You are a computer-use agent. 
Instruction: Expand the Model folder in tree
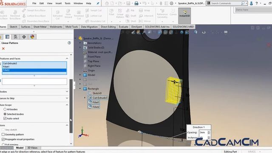click(80, 75)
